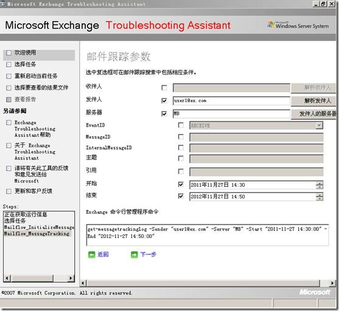
Task: Click the 欢迎使用 sidebar icon box
Action: (x=9, y=53)
